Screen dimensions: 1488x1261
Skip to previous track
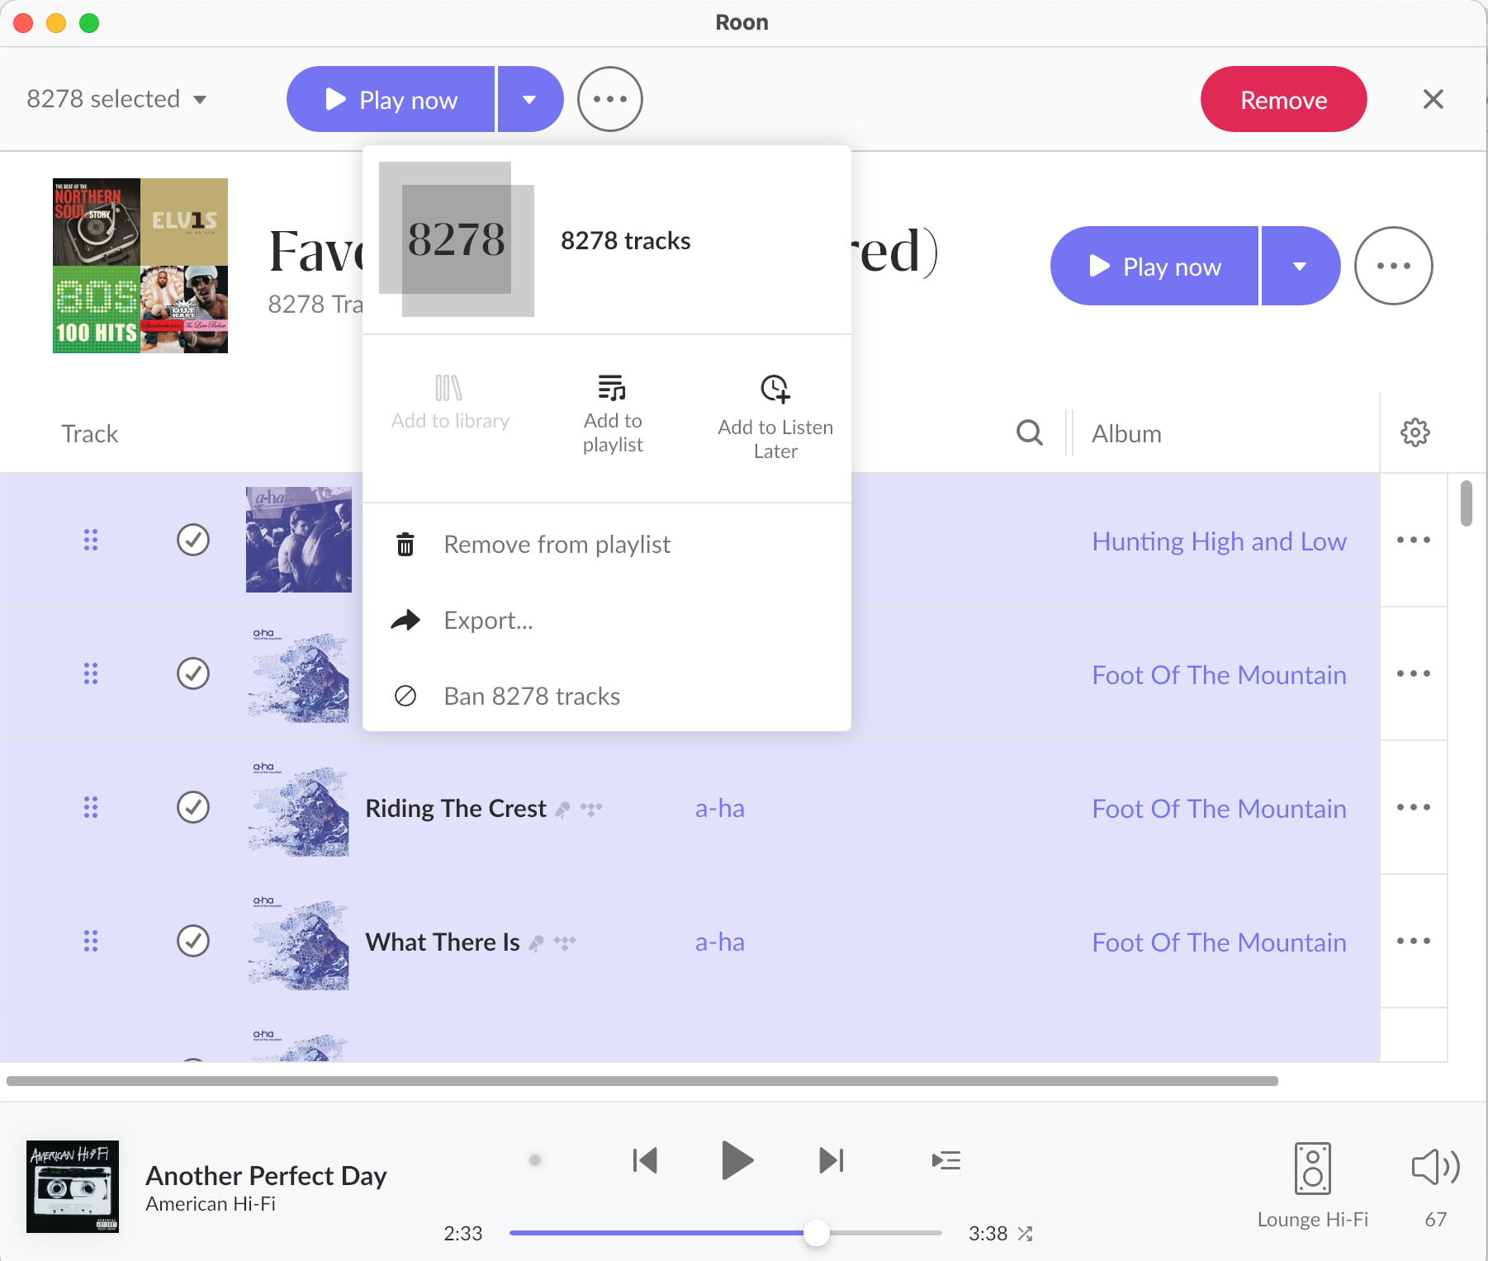645,1160
